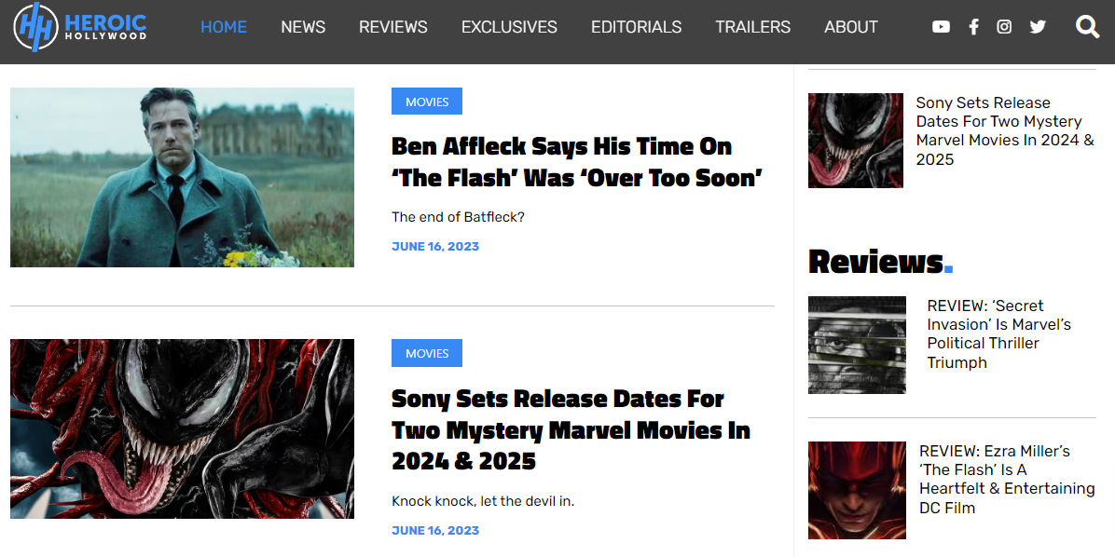The image size is (1115, 557).
Task: Click Movies tag above Sony article
Action: [x=427, y=353]
